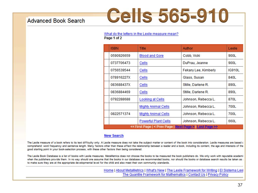Click author Fekany Lee, Kimberly
The image size is (258, 193).
(x=199, y=70)
